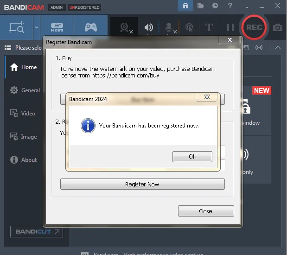Click the small chevron under speaker icon

coord(149,34)
